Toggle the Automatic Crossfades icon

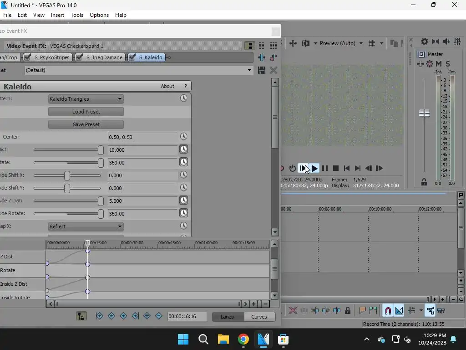pos(399,311)
